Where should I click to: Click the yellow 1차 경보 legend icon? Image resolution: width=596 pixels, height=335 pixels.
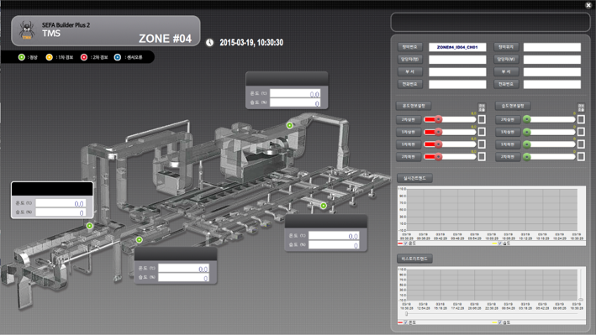click(49, 57)
